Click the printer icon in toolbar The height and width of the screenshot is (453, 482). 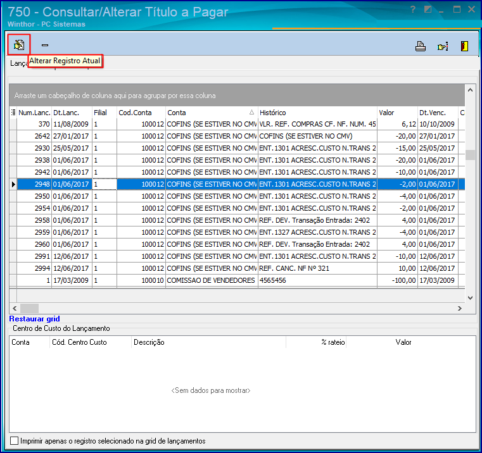(x=420, y=46)
